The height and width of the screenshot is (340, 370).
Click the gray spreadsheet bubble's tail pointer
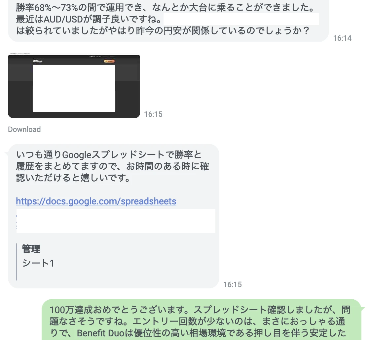[7, 154]
